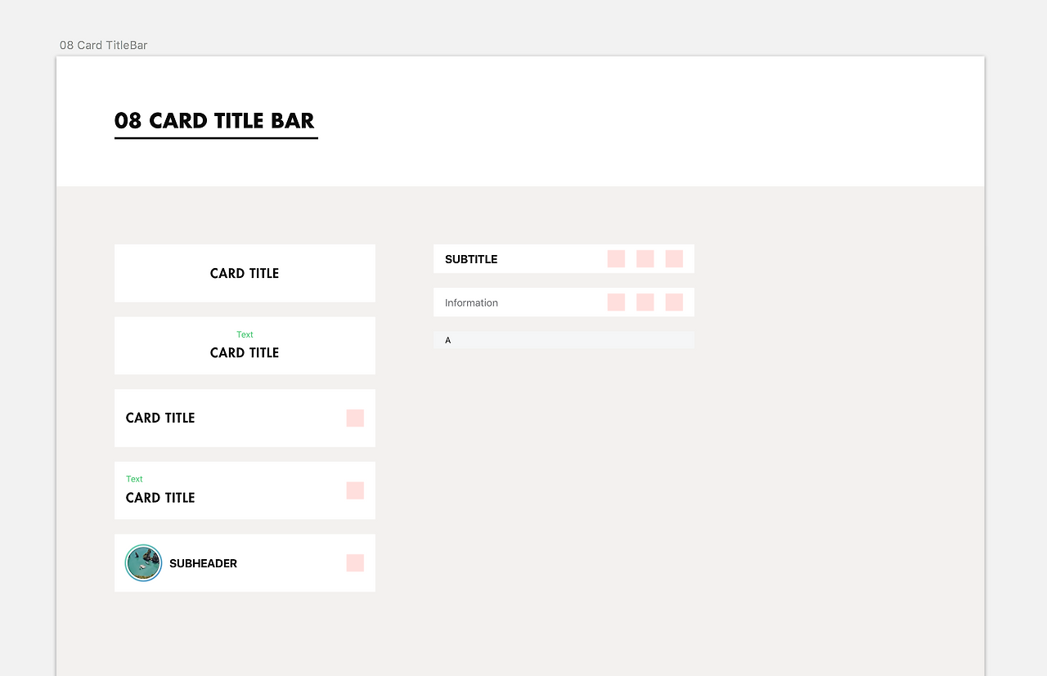Select the centered CARD TITLE text without Text label
The height and width of the screenshot is (676, 1047).
pyautogui.click(x=245, y=274)
